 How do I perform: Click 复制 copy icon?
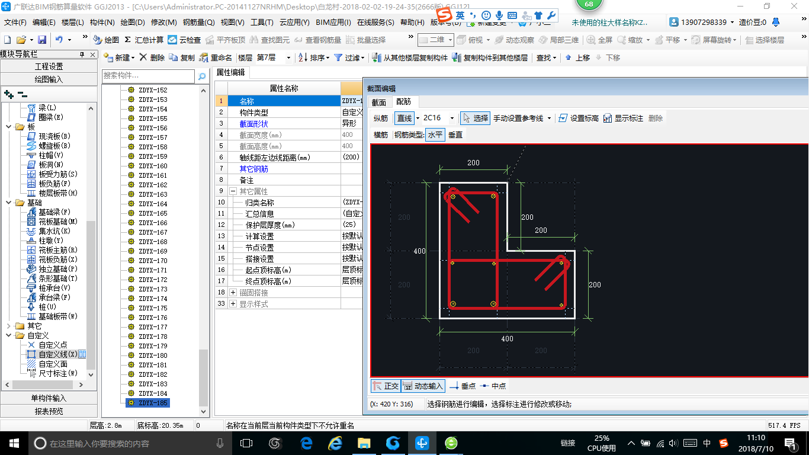[x=182, y=57]
